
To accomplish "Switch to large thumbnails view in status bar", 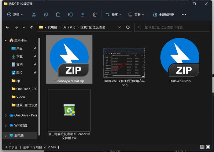I will coord(208,147).
